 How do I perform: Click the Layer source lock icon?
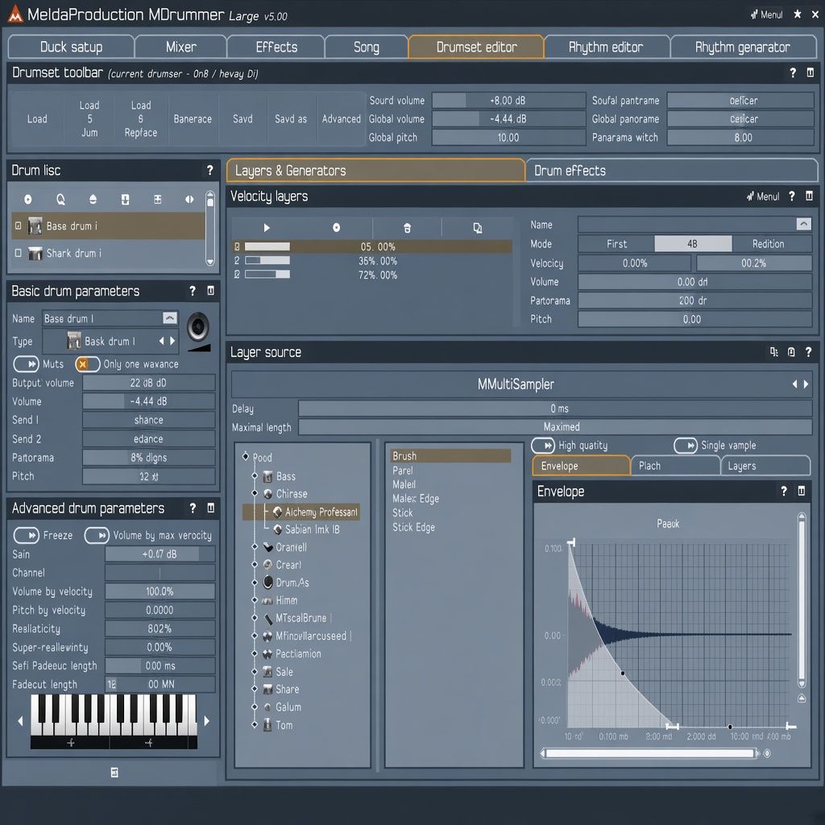click(x=791, y=352)
